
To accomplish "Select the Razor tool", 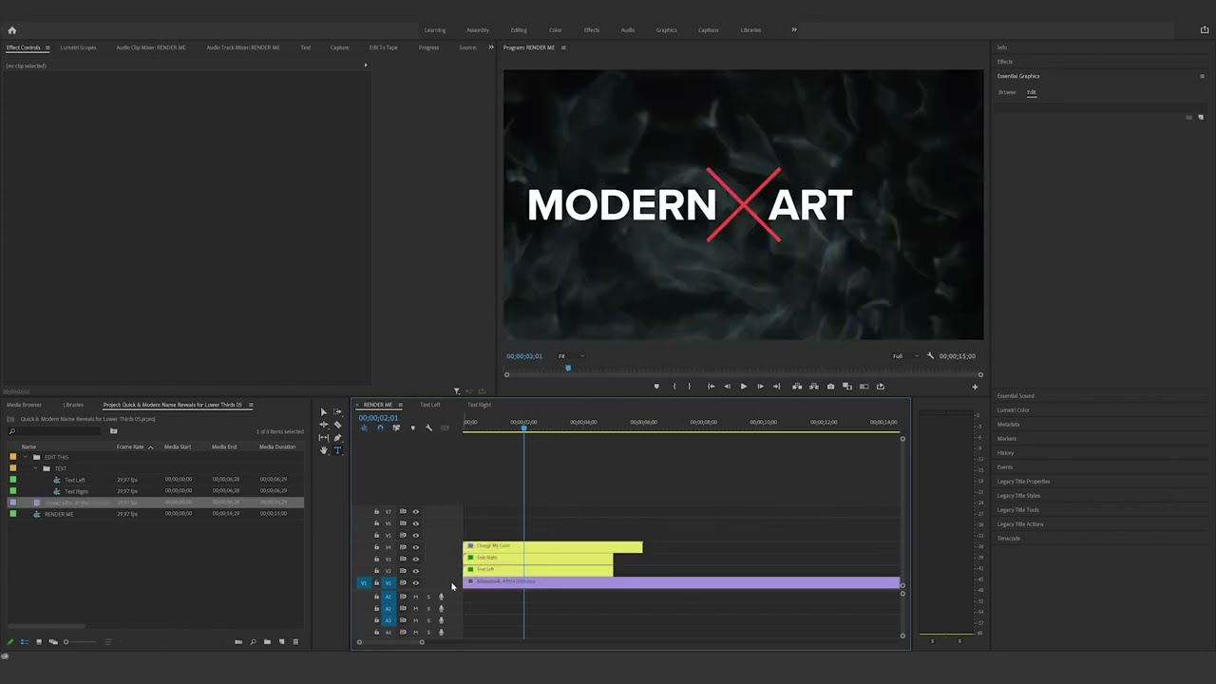I will pos(337,425).
